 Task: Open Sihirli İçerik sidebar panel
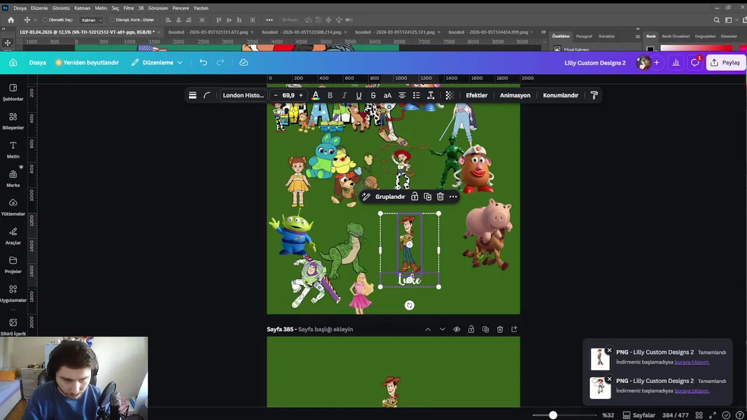13,327
